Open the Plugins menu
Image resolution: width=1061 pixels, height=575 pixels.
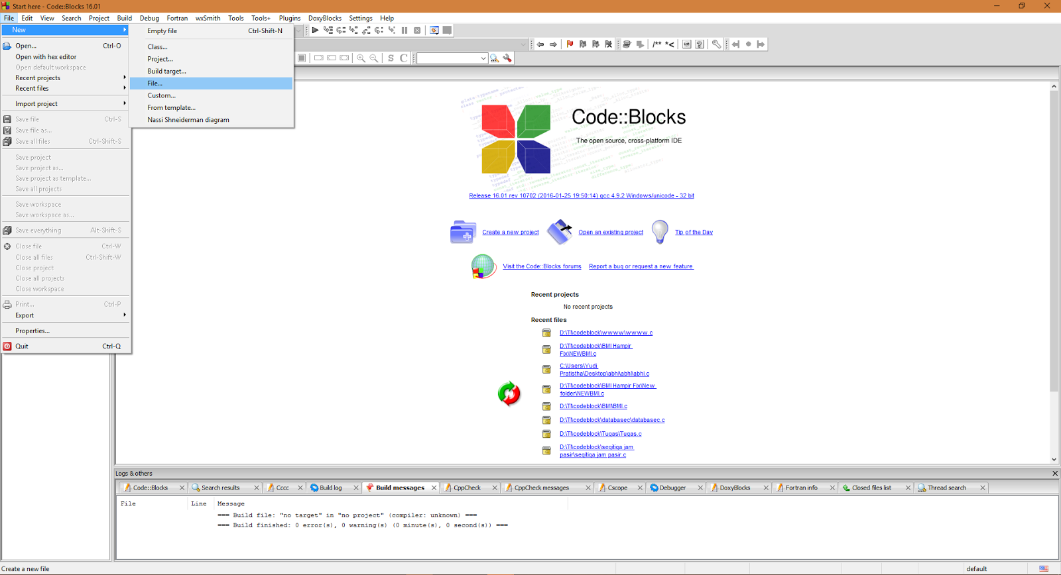[x=290, y=18]
